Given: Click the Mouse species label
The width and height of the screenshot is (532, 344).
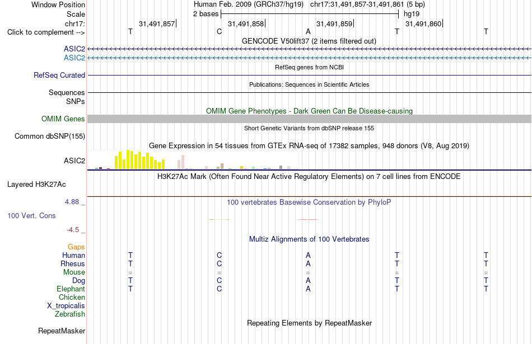Looking at the screenshot, I should coord(74,272).
